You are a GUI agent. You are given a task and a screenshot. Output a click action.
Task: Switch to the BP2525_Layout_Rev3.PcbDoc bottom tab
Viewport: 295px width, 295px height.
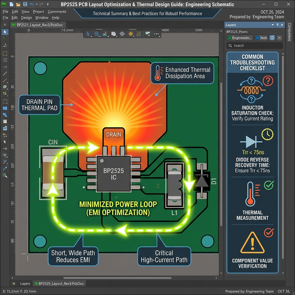59,283
